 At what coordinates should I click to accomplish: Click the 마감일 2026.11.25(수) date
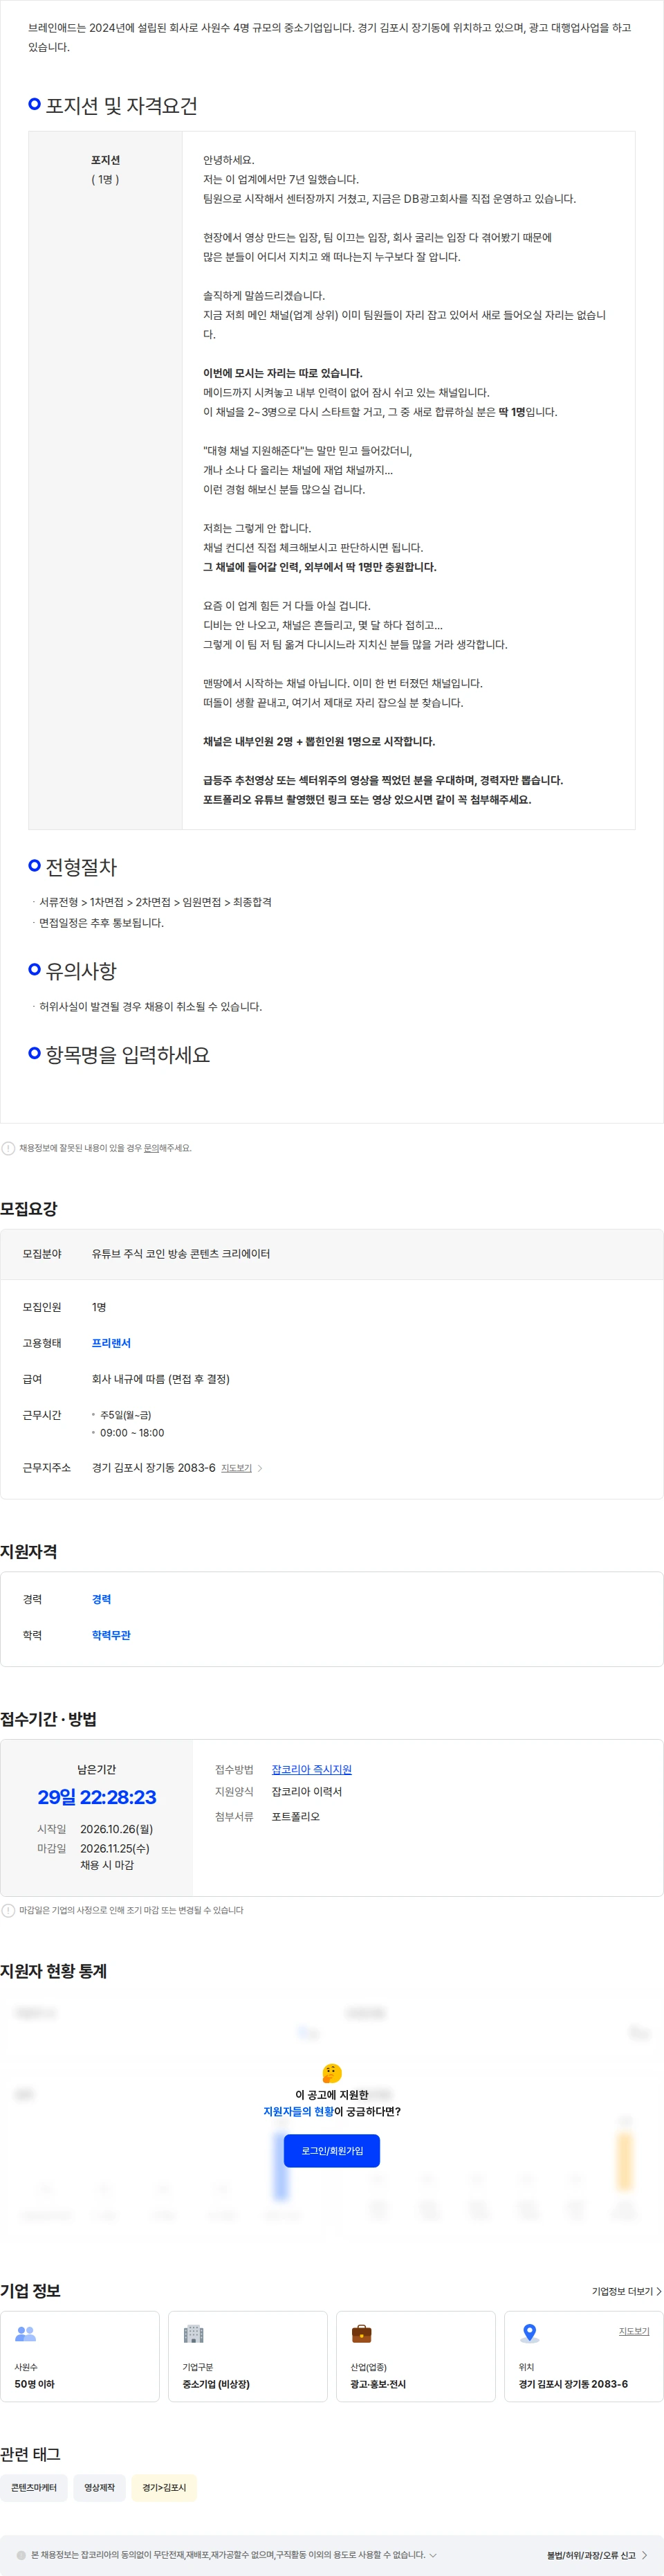[115, 1848]
